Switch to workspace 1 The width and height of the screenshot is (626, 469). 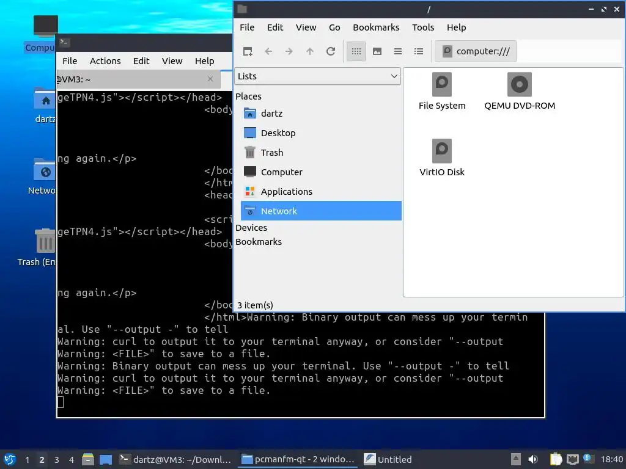coord(27,460)
